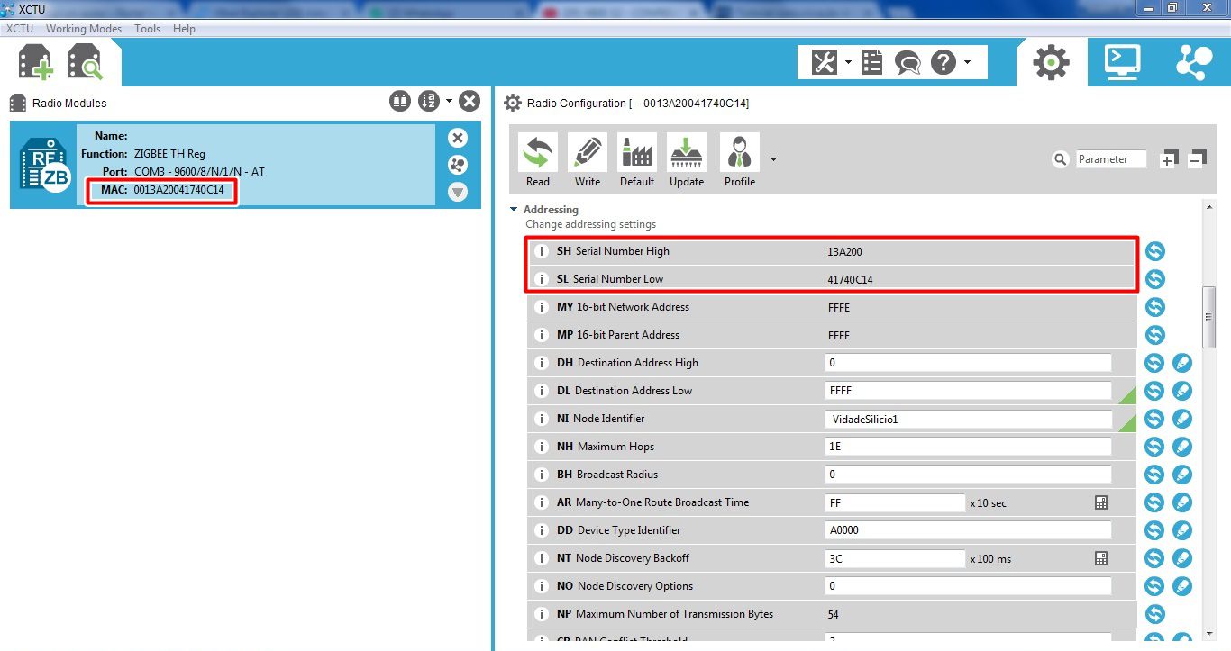Image resolution: width=1231 pixels, height=651 pixels.
Task: Expand all sections plus icon
Action: 1169,158
